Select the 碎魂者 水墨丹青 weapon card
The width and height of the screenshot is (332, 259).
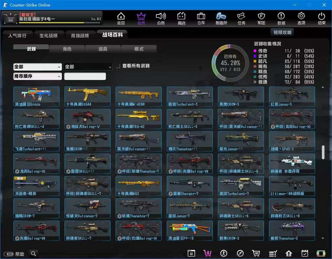coord(292,163)
